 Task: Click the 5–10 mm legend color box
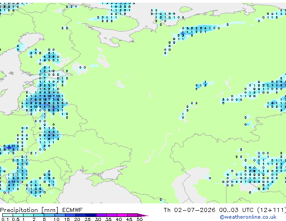(50, 215)
